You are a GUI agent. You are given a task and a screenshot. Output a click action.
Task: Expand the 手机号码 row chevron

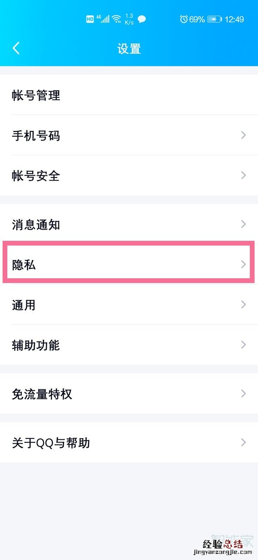243,135
